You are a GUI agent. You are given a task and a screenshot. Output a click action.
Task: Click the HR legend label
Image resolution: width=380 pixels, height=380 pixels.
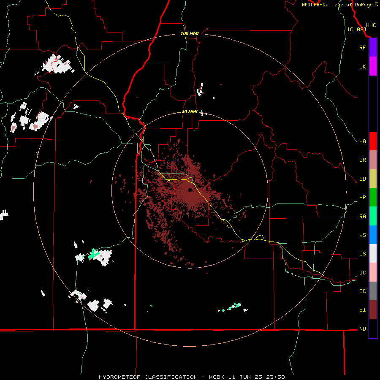[x=362, y=198]
